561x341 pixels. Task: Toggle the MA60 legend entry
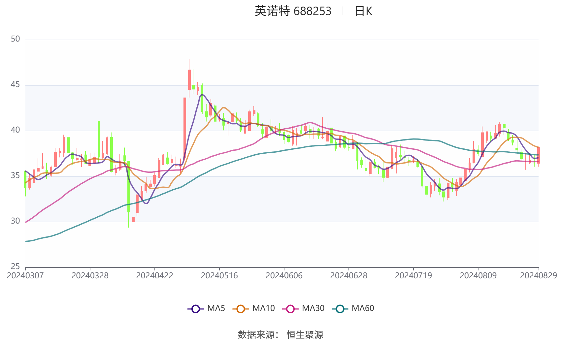click(353, 309)
